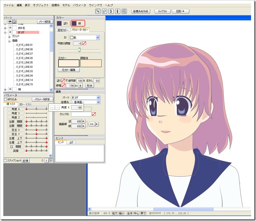Image resolution: width=256 pixels, height=221 pixels.
Task: Enable 絞り込み filter checkbox
Action: [x=5, y=99]
